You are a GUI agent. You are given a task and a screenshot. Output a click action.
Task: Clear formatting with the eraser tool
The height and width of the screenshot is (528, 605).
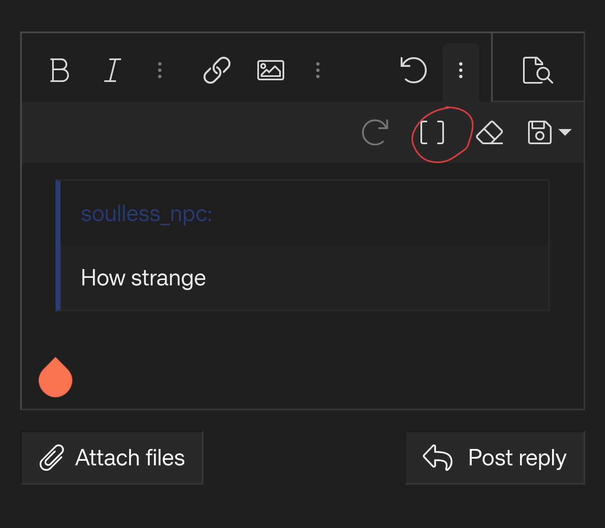tap(490, 133)
